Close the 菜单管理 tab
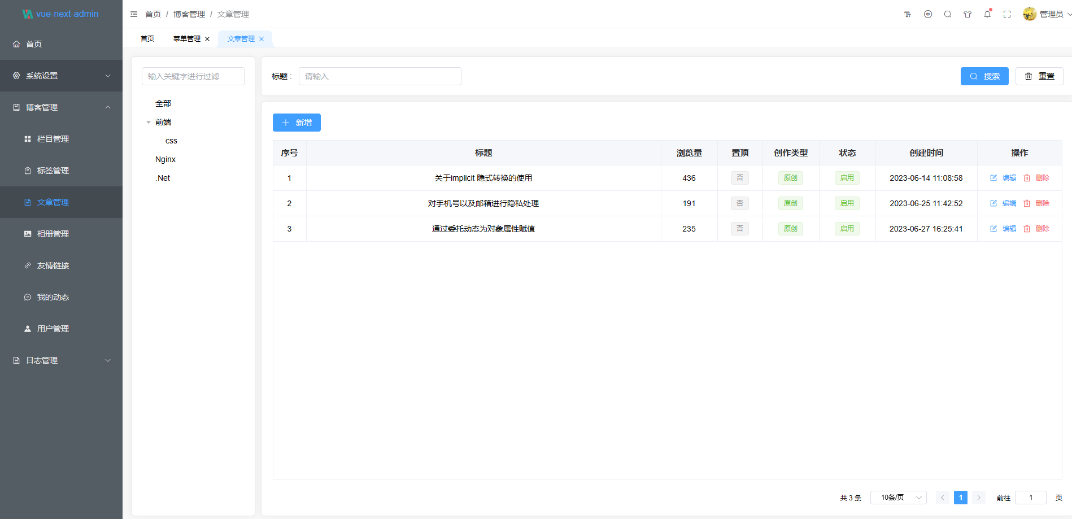This screenshot has height=519, width=1072. pyautogui.click(x=207, y=39)
